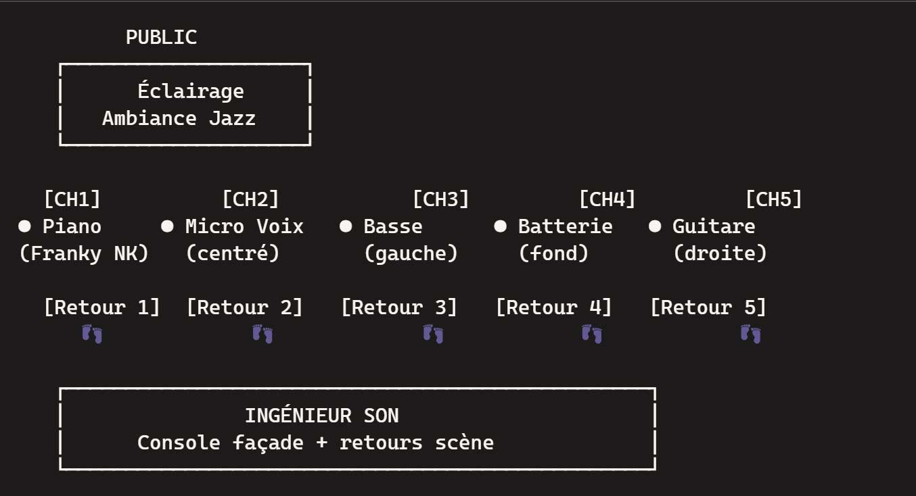Select the bullet dot beside Guitare
Screen dimensions: 916x496
pyautogui.click(x=655, y=226)
